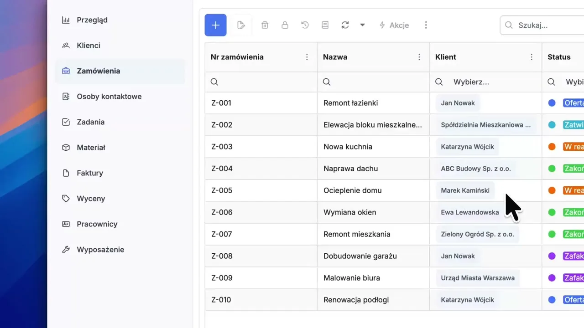Click the Szukaj search field
This screenshot has width=584, height=328.
[547, 25]
